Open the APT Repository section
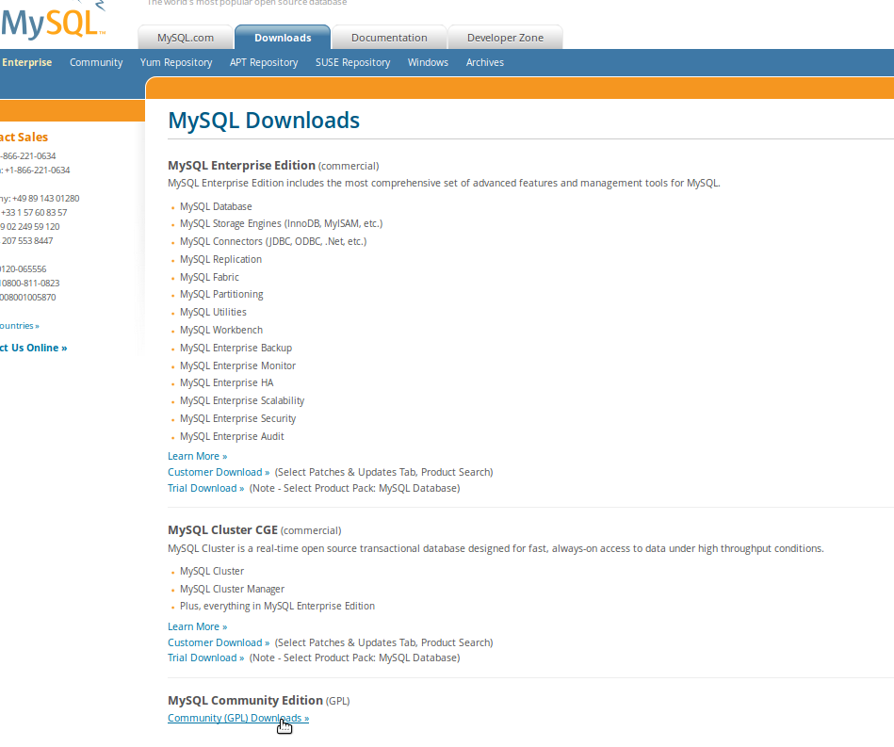 (264, 62)
